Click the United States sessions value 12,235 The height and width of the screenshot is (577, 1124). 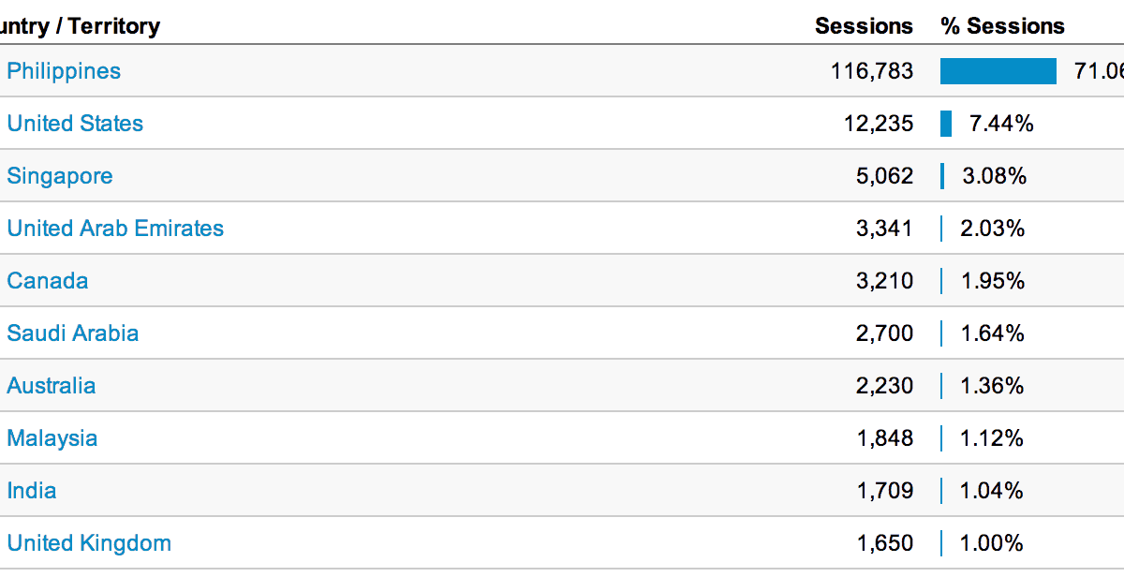pyautogui.click(x=878, y=124)
